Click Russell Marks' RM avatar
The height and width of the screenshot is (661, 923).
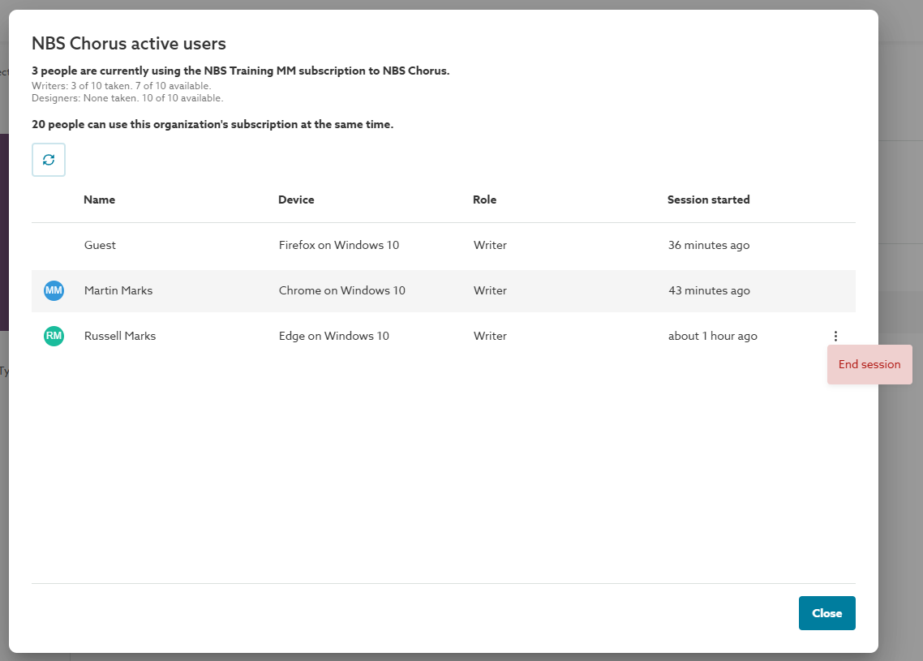(x=54, y=336)
